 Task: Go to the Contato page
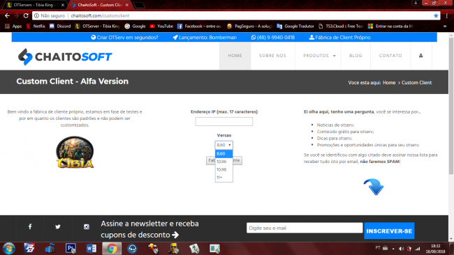click(390, 56)
